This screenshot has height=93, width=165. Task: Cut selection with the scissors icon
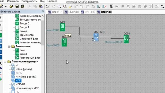click(x=29, y=6)
